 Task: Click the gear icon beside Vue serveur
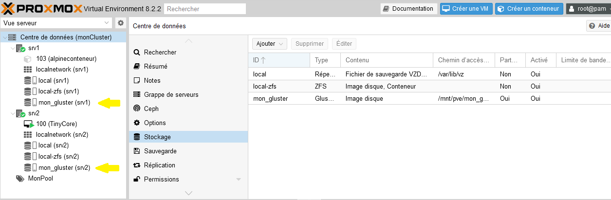[x=121, y=23]
